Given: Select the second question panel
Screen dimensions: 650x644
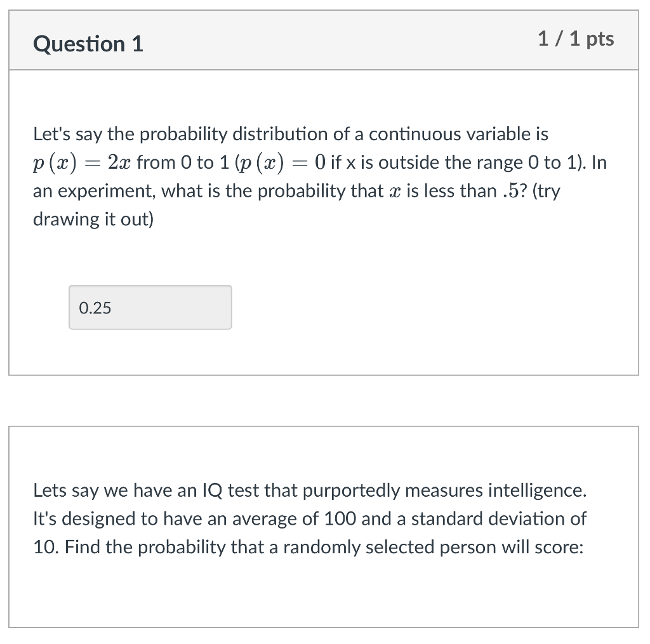Looking at the screenshot, I should [325, 527].
